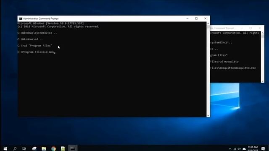Click the "C:\Windows>cd .." line in front window
The height and width of the screenshot is (151, 269).
[x=30, y=39]
